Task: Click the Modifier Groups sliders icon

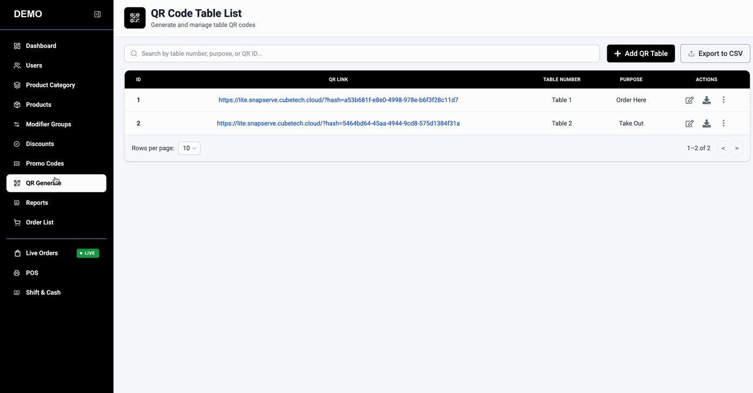Action: [x=17, y=124]
